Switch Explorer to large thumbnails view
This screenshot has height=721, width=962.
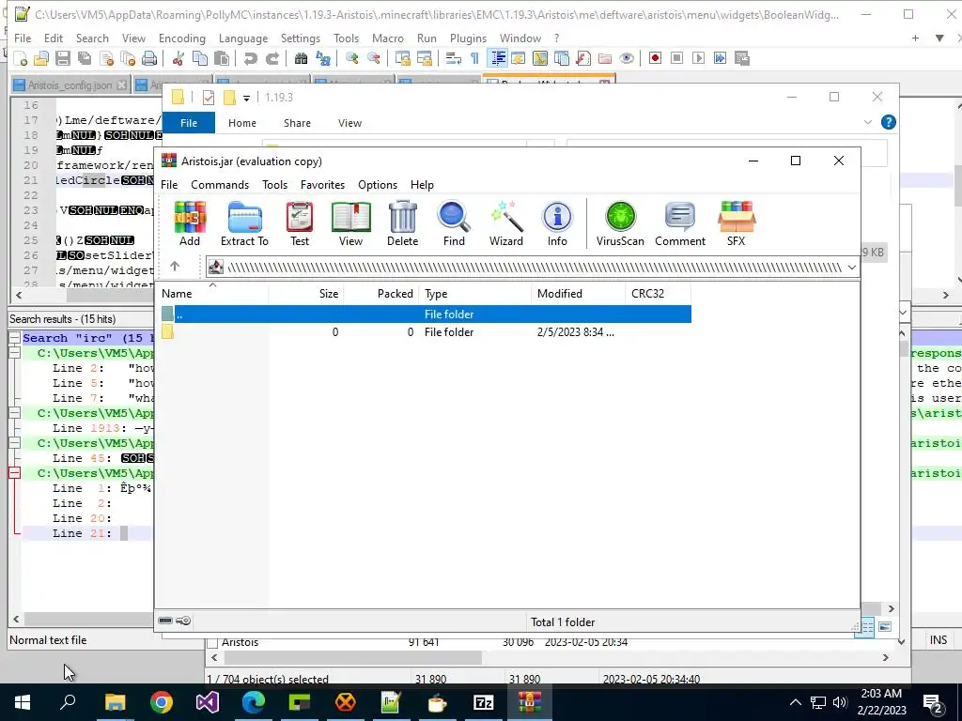click(x=885, y=626)
